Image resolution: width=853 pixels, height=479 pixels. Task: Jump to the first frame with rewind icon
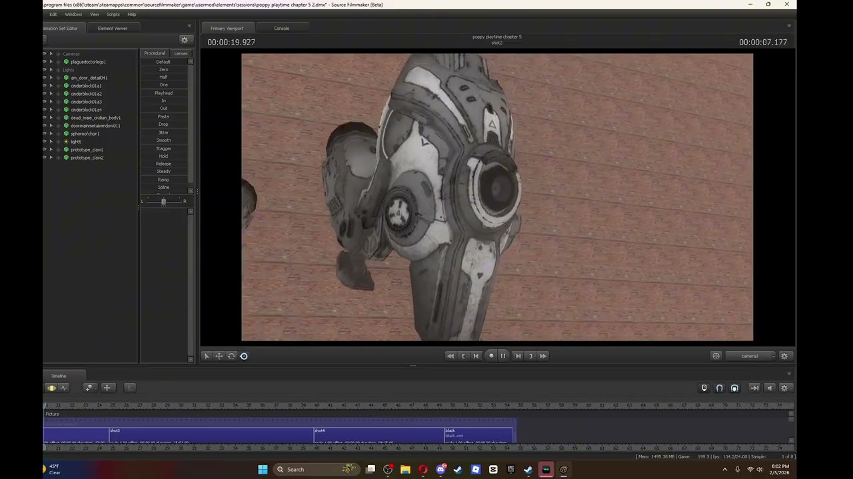click(x=450, y=356)
